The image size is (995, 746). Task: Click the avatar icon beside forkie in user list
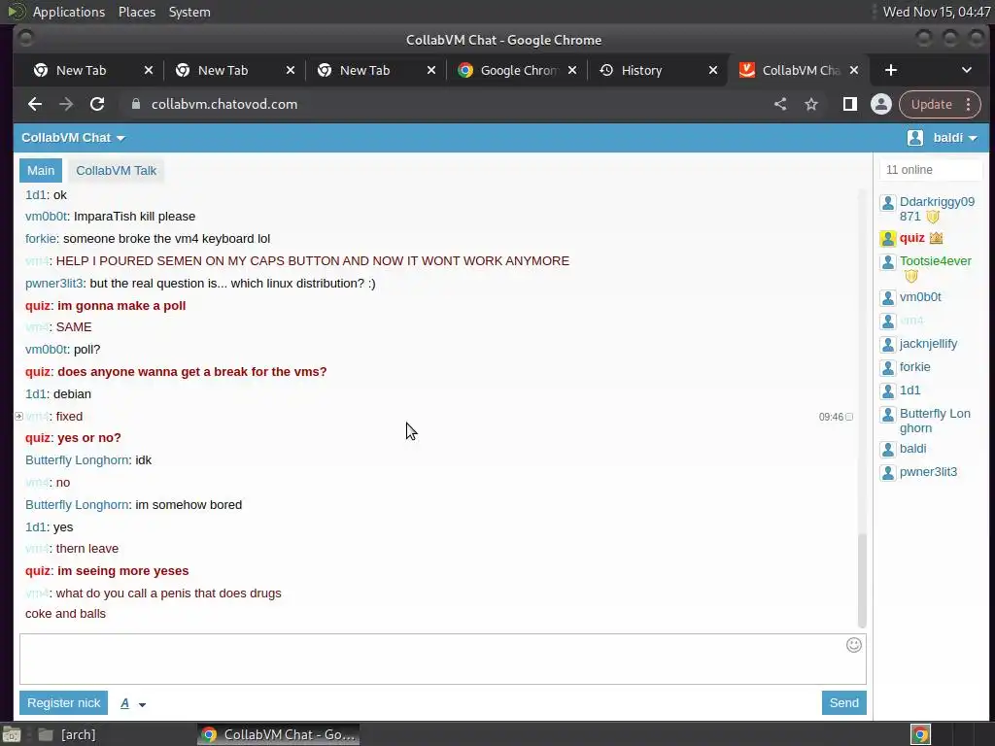click(888, 368)
